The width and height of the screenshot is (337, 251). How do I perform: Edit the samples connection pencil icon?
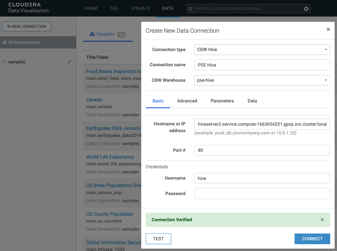tap(69, 62)
